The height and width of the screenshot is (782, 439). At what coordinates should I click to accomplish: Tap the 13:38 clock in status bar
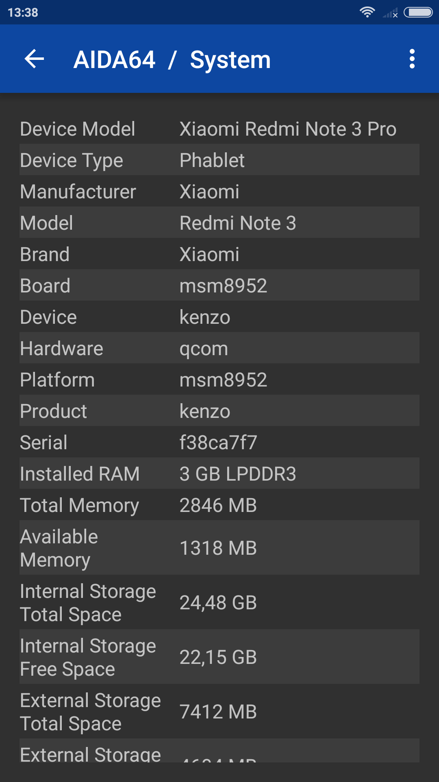pos(23,13)
